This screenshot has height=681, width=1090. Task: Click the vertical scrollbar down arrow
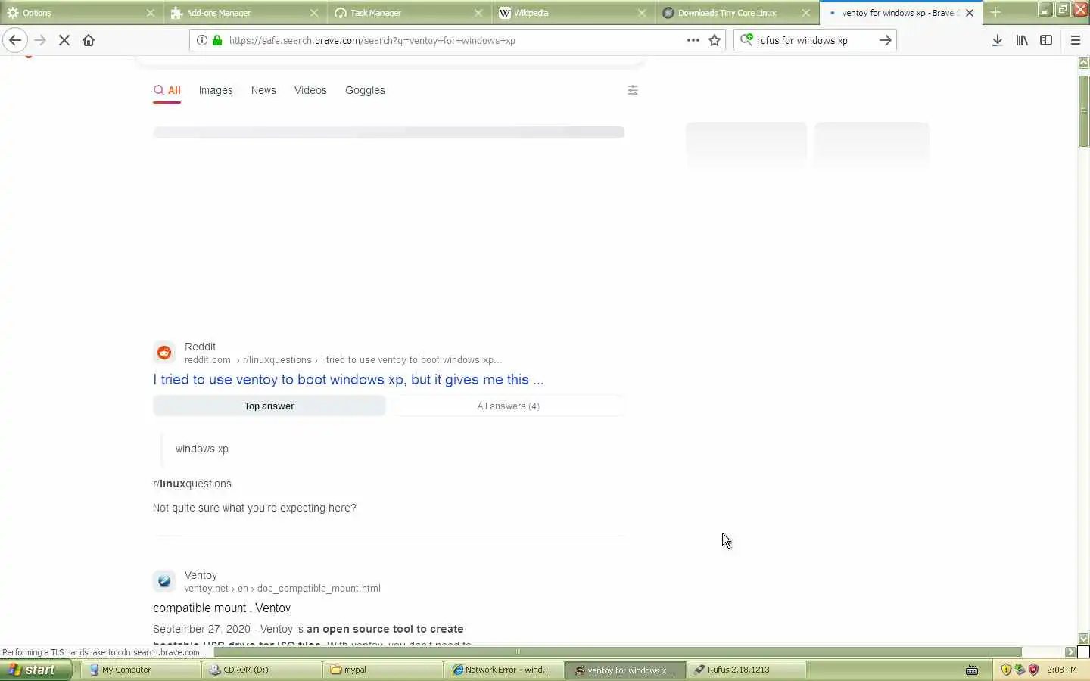1083,639
